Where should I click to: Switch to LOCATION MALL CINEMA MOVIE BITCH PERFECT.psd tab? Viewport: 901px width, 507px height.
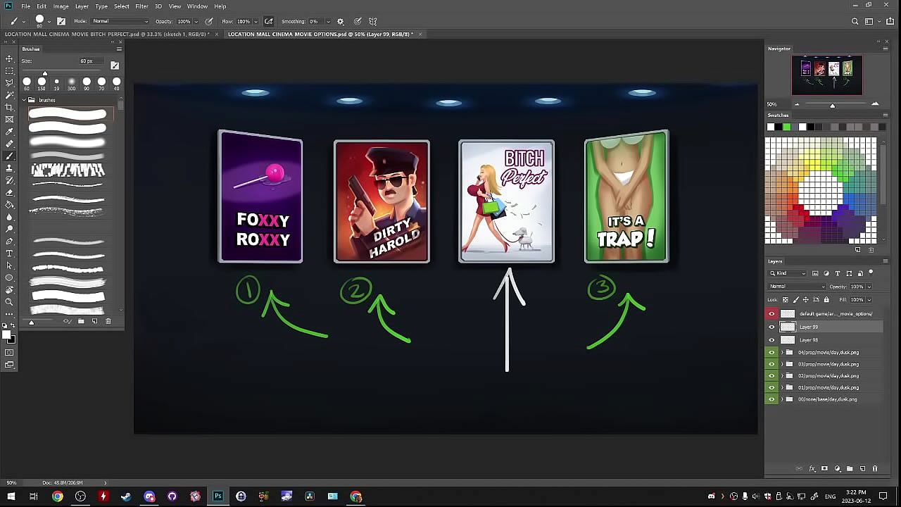tap(106, 34)
